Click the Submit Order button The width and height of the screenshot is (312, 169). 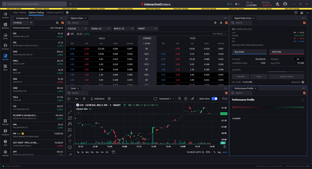point(287,76)
